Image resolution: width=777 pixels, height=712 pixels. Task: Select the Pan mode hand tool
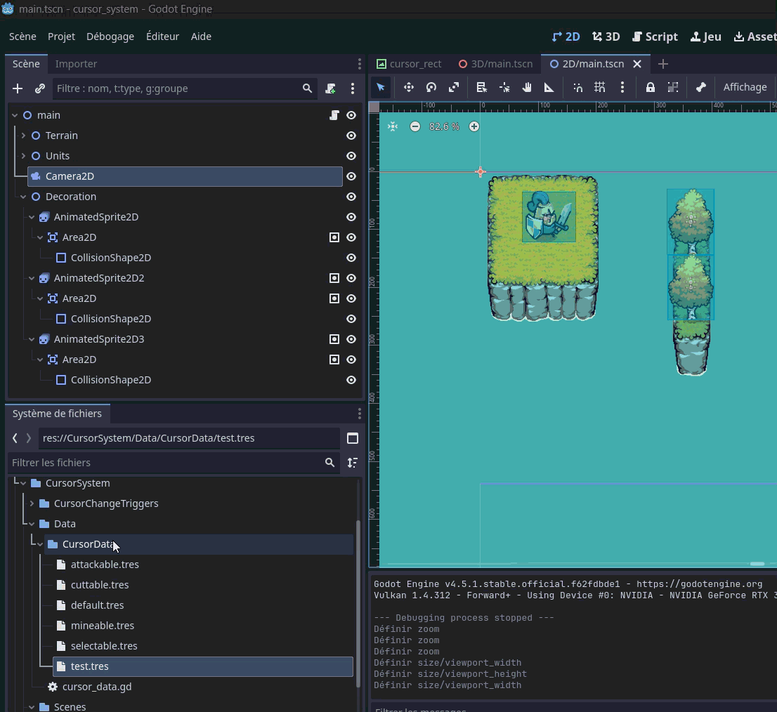[527, 87]
